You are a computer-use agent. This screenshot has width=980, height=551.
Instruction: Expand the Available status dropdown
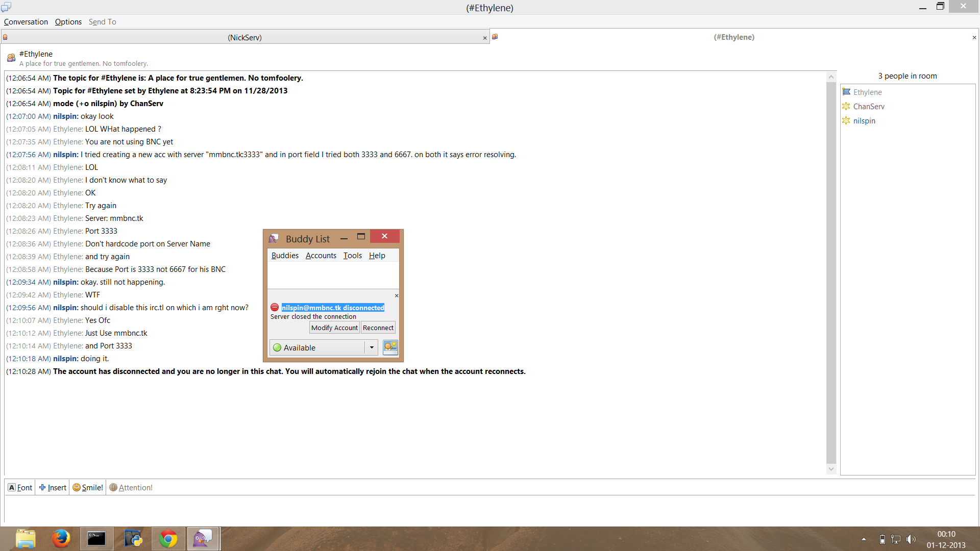371,347
